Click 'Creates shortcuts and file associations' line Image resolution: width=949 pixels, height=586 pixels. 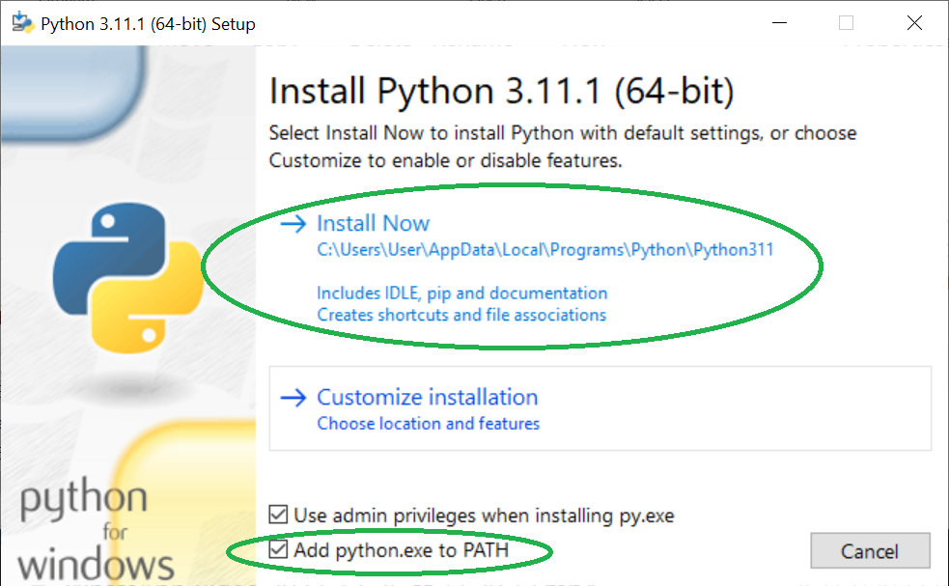[x=461, y=315]
